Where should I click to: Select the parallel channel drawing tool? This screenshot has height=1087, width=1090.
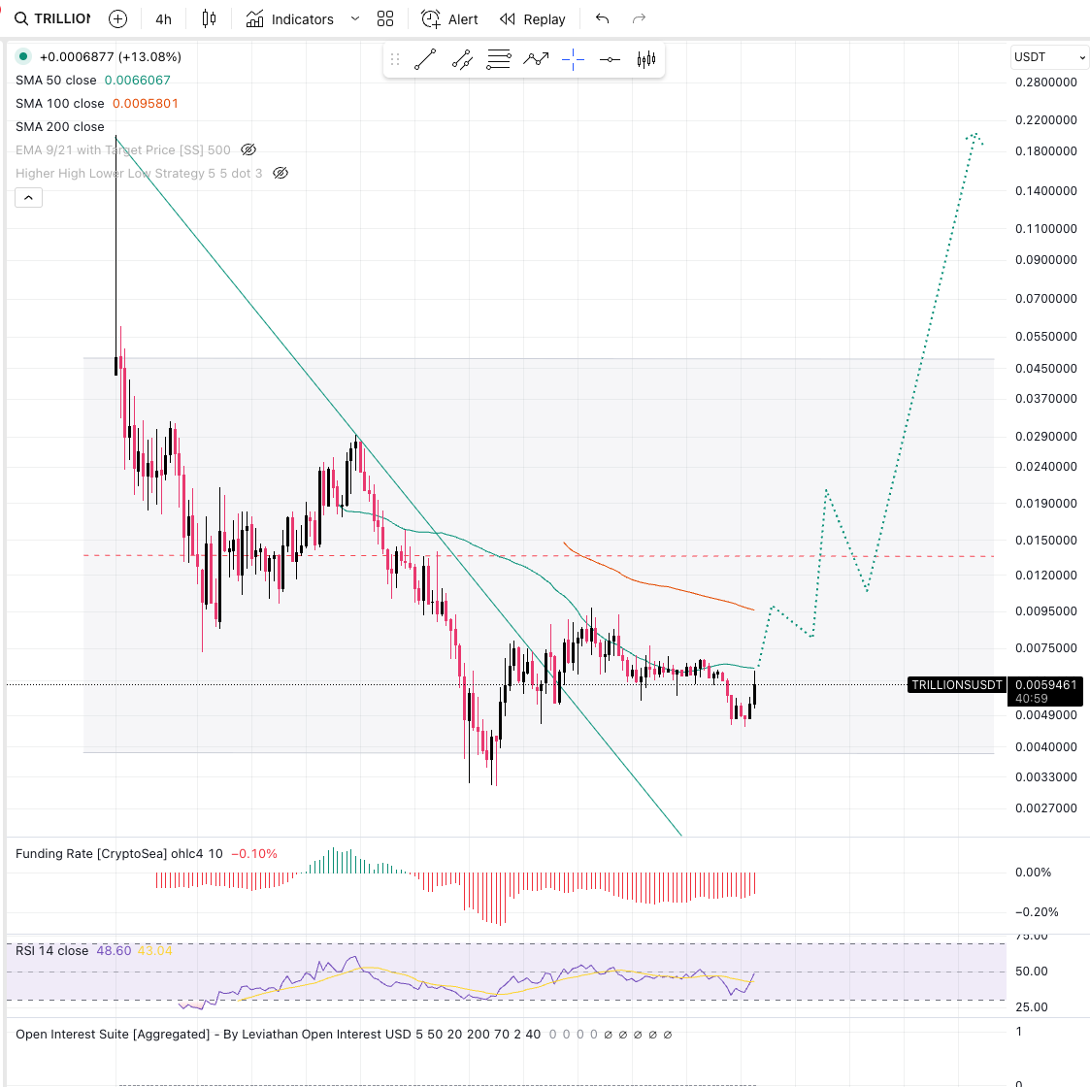pyautogui.click(x=462, y=60)
